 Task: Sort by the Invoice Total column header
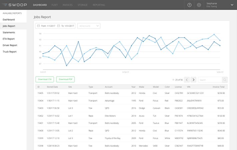tap(219, 87)
